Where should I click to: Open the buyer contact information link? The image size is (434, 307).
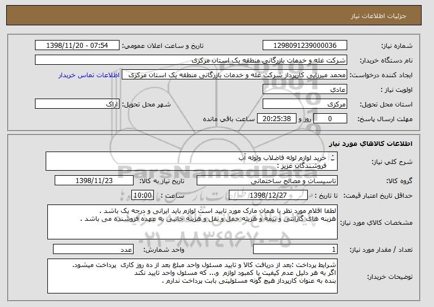pyautogui.click(x=89, y=75)
